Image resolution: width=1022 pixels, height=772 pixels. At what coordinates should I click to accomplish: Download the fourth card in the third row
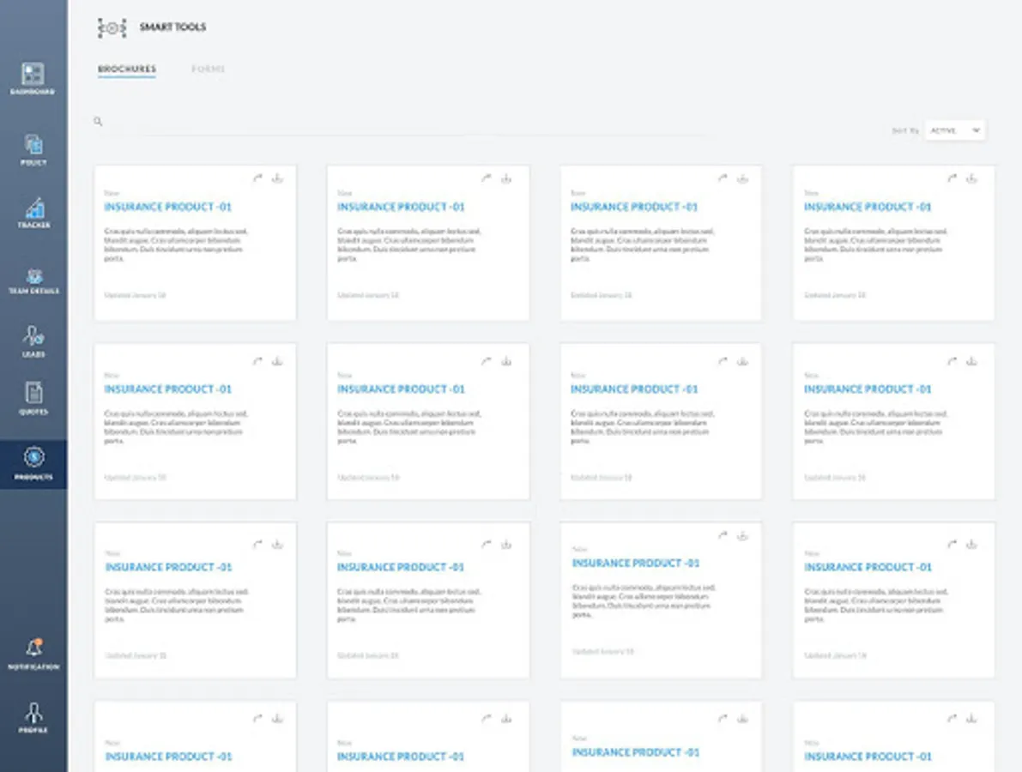point(972,544)
